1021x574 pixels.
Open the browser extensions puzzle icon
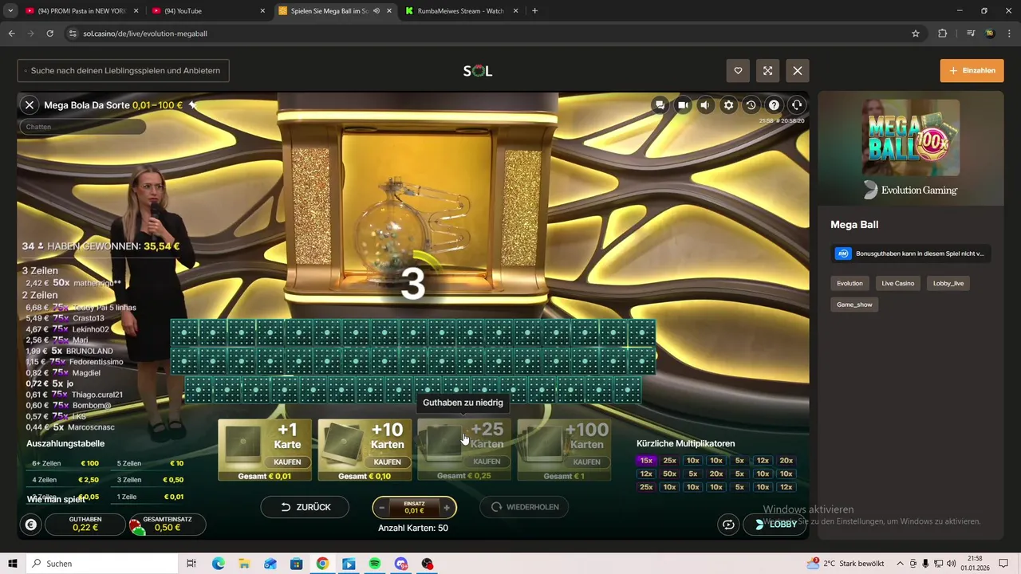[x=943, y=33]
